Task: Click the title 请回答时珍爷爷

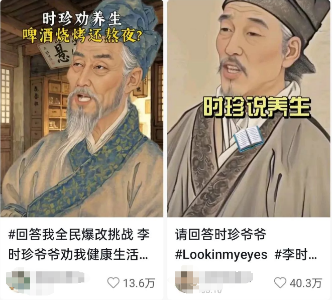Action: (x=220, y=235)
